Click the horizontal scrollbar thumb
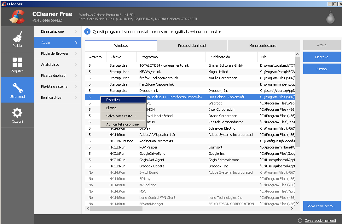This screenshot has width=342, height=224. 116,208
